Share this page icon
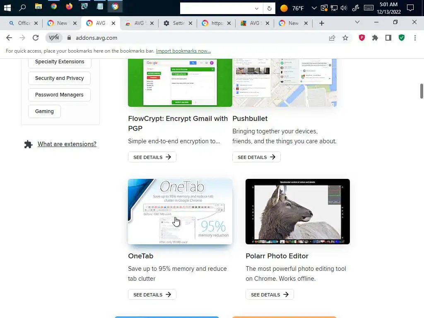 coord(332,38)
